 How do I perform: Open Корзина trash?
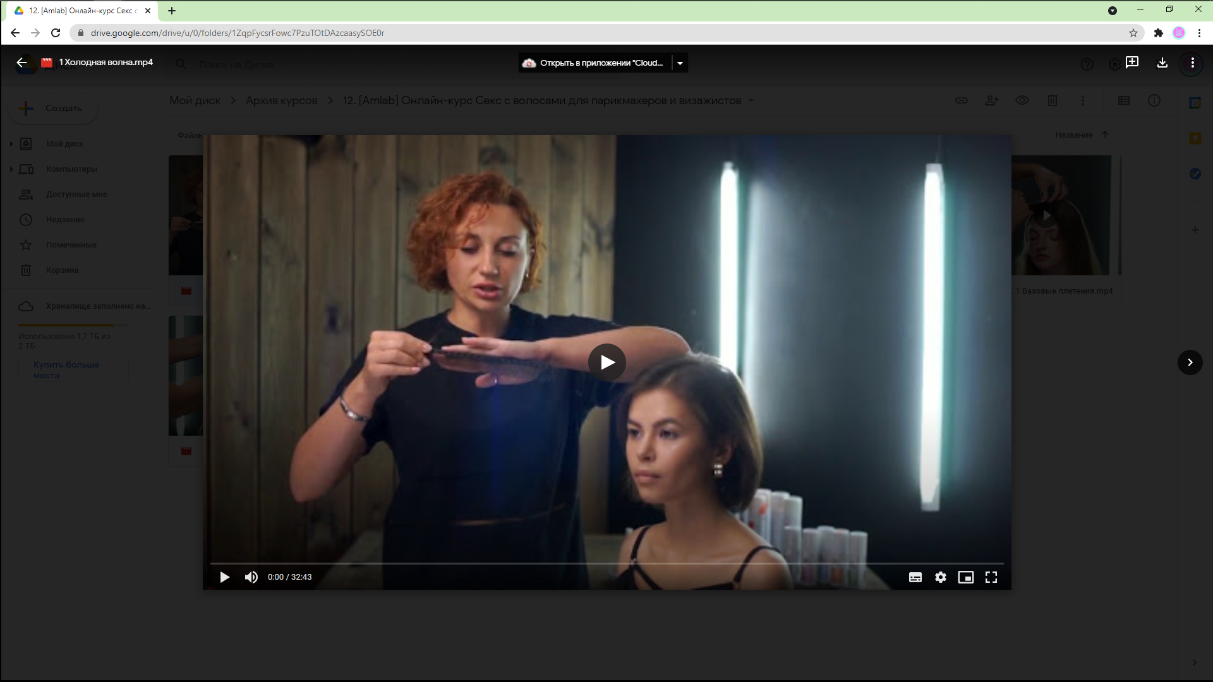coord(62,270)
